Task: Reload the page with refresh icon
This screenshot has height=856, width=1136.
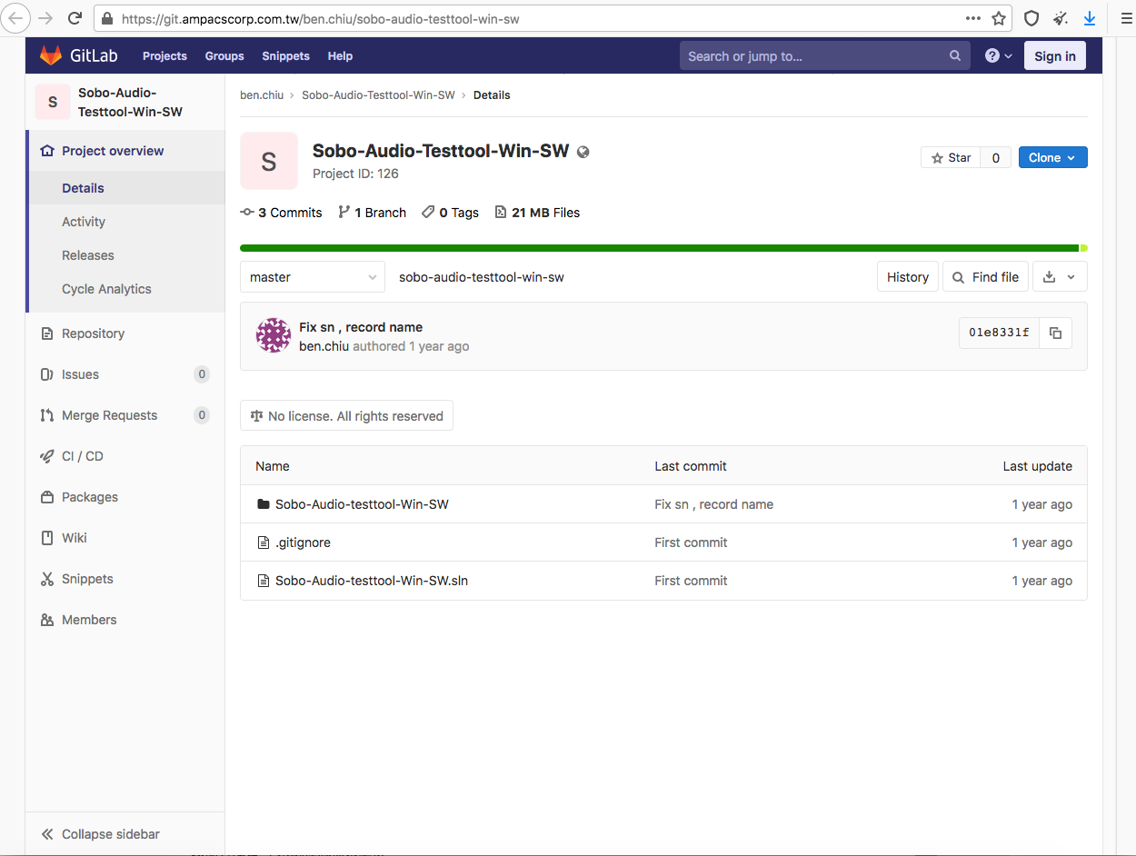Action: [x=75, y=18]
